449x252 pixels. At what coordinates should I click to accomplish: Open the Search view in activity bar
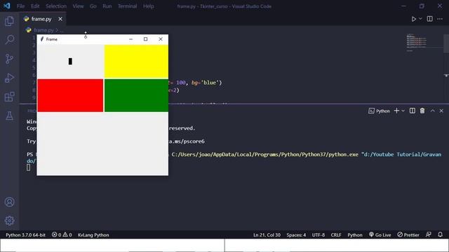click(x=9, y=40)
